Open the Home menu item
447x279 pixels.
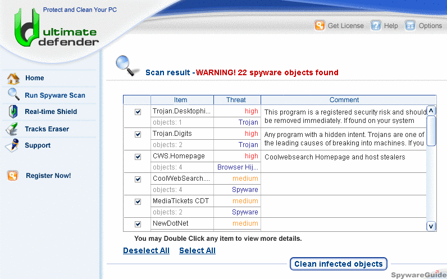34,78
